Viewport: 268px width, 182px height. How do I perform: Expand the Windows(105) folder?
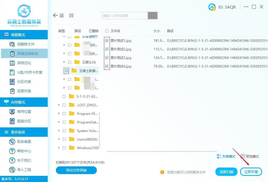pos(59,147)
